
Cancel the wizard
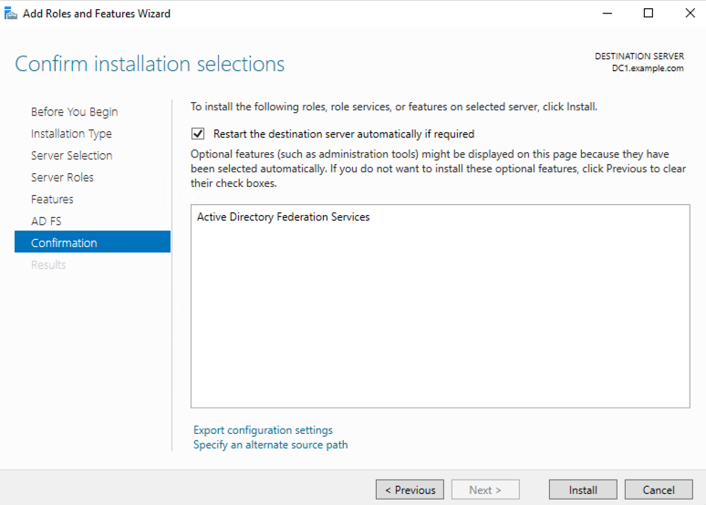[659, 490]
